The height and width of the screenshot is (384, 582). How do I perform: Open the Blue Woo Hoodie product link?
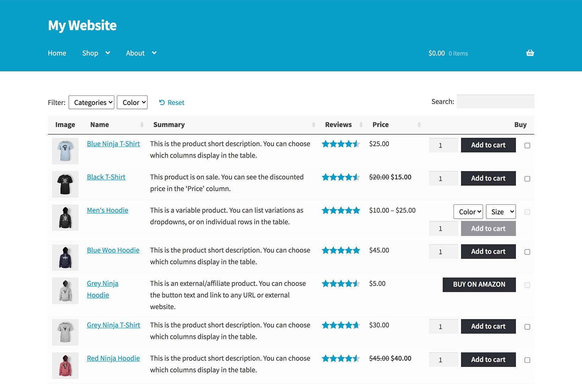tap(113, 250)
